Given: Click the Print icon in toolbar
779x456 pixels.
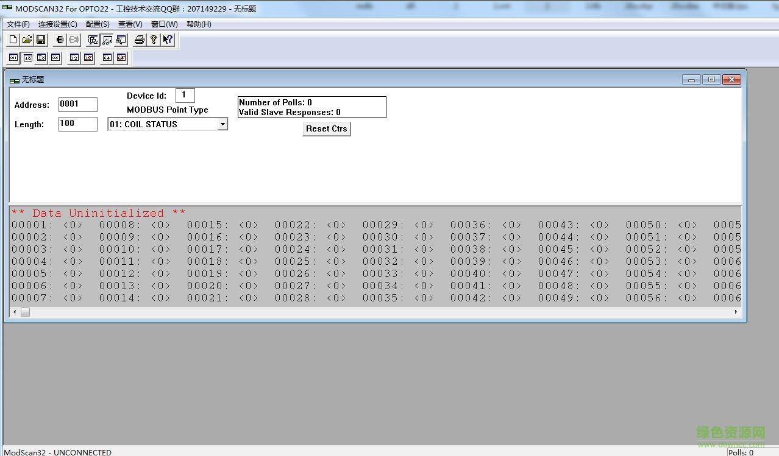Looking at the screenshot, I should tap(139, 40).
